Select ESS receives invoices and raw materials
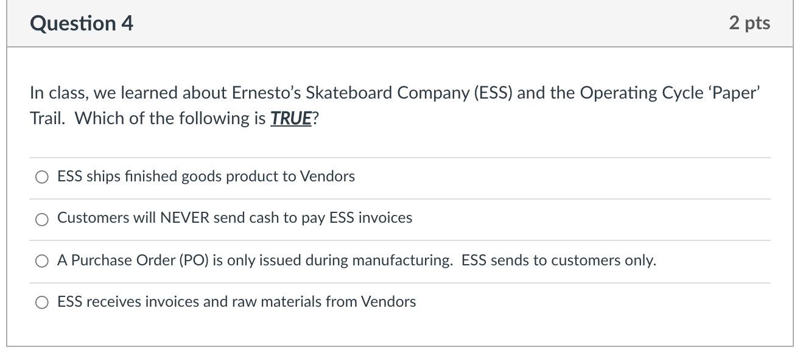The width and height of the screenshot is (800, 353). coord(41,301)
